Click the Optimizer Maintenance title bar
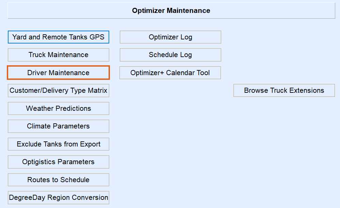 point(171,11)
